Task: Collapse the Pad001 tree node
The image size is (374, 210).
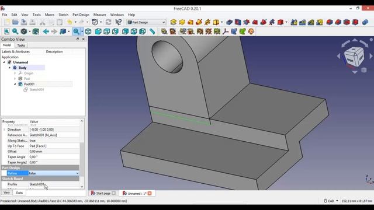Action: (15, 84)
